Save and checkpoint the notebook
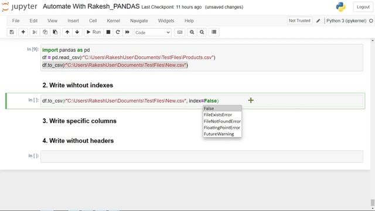The image size is (375, 211). [12, 32]
